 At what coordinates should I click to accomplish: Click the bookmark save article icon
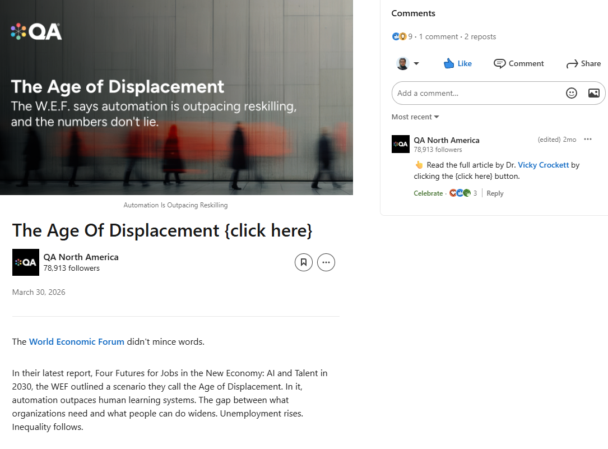pyautogui.click(x=303, y=262)
